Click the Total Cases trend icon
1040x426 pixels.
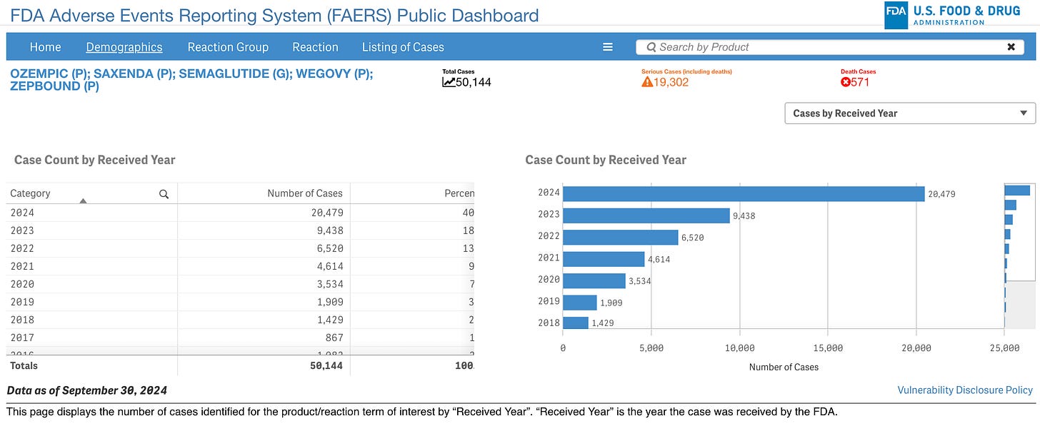point(449,82)
